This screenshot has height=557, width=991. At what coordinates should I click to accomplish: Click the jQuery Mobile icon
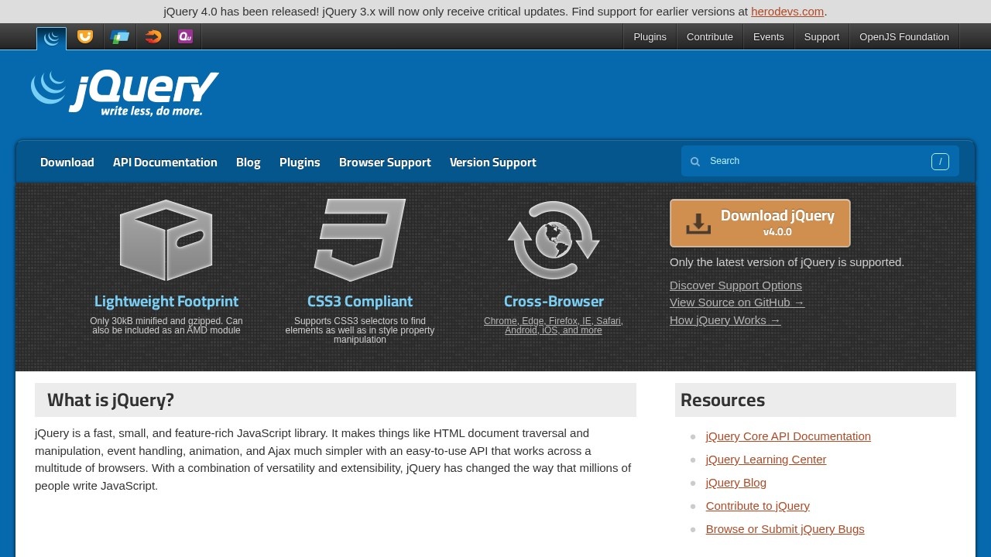tap(119, 36)
